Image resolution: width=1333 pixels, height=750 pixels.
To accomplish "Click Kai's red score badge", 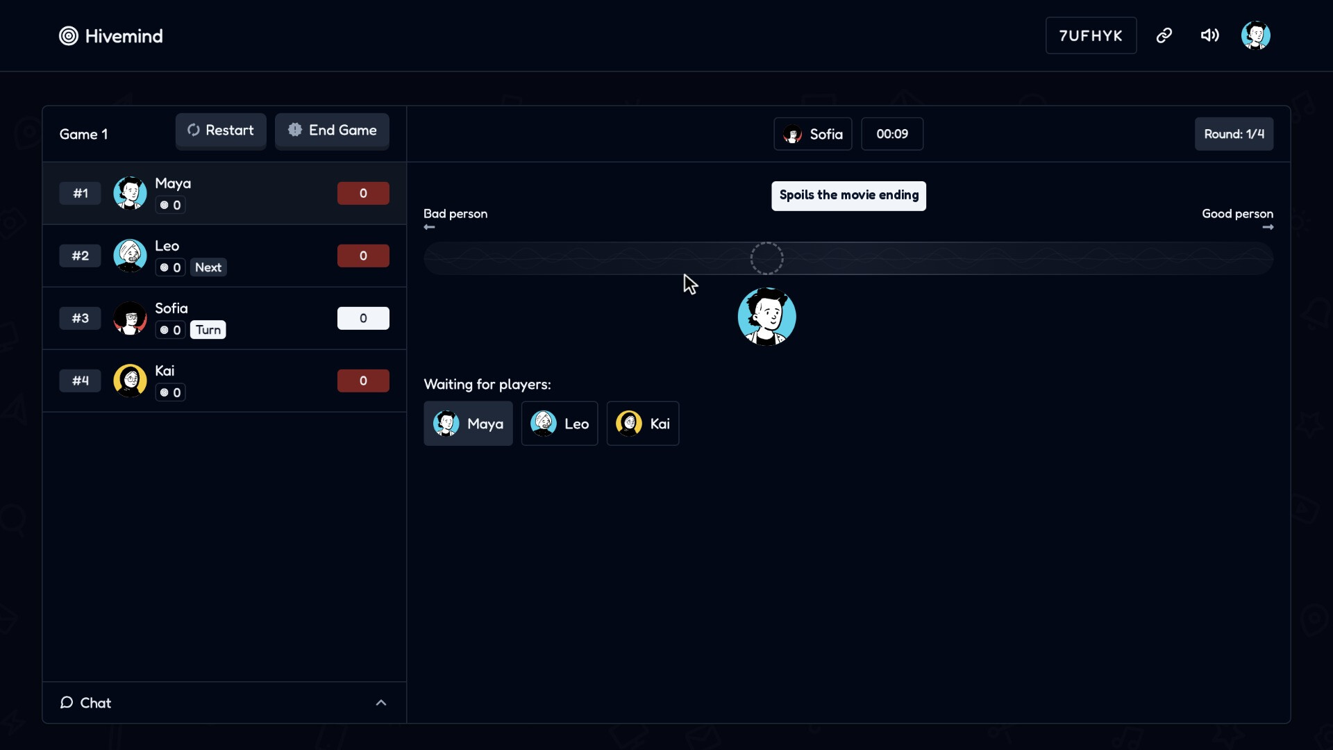I will point(363,381).
